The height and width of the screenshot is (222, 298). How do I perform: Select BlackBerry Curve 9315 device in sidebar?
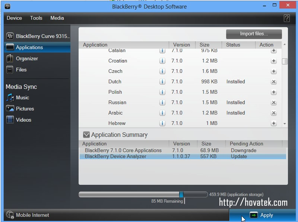coord(38,36)
